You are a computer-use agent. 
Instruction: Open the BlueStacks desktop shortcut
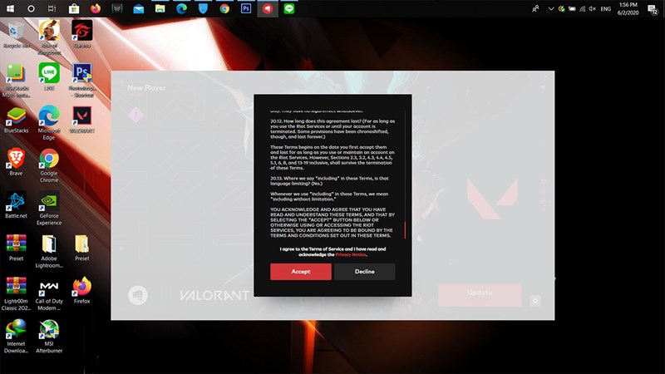point(16,120)
